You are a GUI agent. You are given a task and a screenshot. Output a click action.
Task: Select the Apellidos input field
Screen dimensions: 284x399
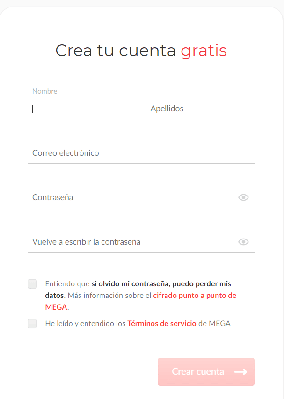pyautogui.click(x=200, y=109)
